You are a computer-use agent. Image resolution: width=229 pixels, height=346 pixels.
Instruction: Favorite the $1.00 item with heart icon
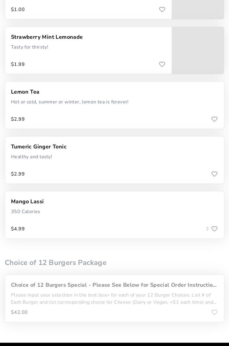click(x=162, y=10)
